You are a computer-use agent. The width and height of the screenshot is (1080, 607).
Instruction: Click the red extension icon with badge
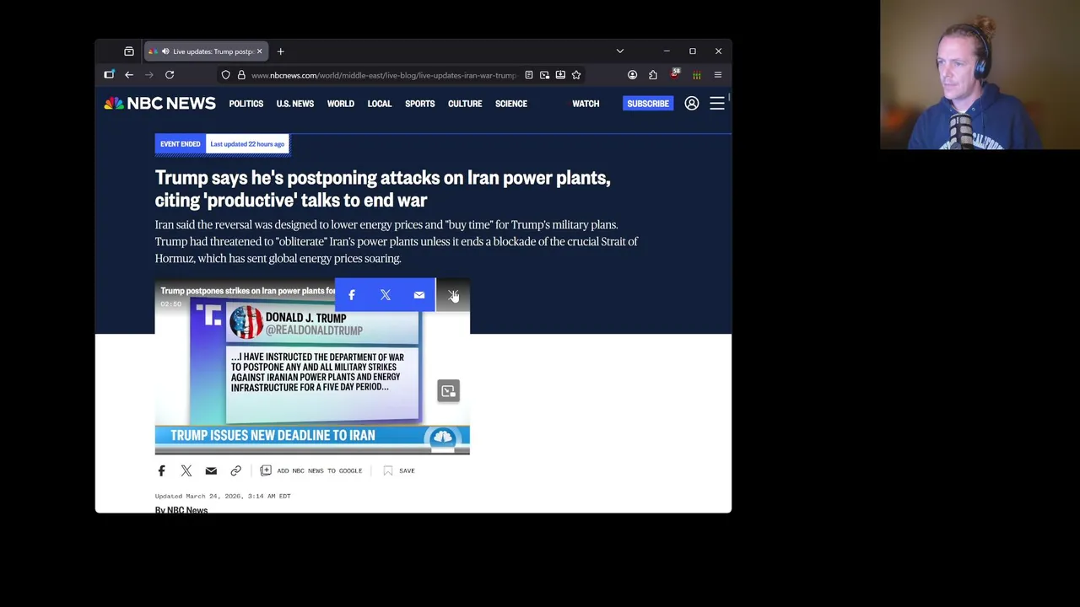pyautogui.click(x=675, y=75)
